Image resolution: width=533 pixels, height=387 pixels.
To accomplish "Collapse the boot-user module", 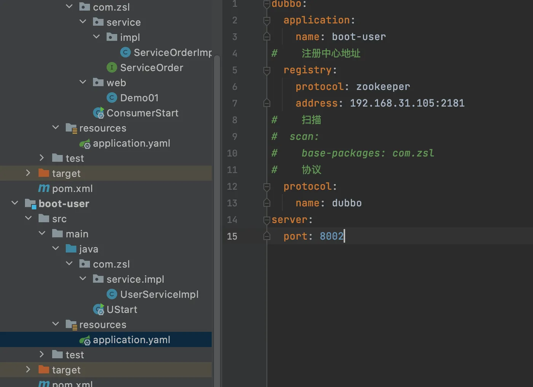I will tap(15, 203).
